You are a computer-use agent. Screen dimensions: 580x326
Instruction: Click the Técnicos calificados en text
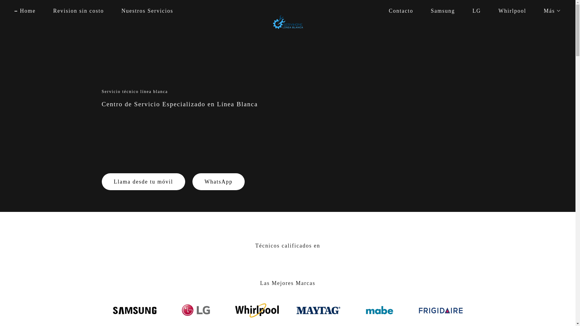[x=288, y=246]
